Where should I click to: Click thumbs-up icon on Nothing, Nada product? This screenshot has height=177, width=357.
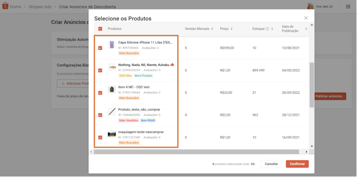pyautogui.click(x=172, y=65)
